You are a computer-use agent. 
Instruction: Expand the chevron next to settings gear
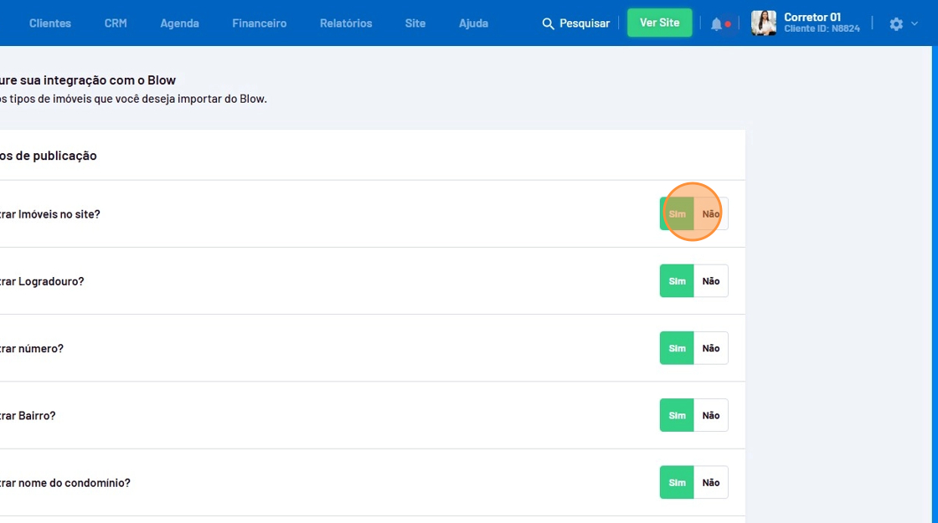tap(915, 24)
